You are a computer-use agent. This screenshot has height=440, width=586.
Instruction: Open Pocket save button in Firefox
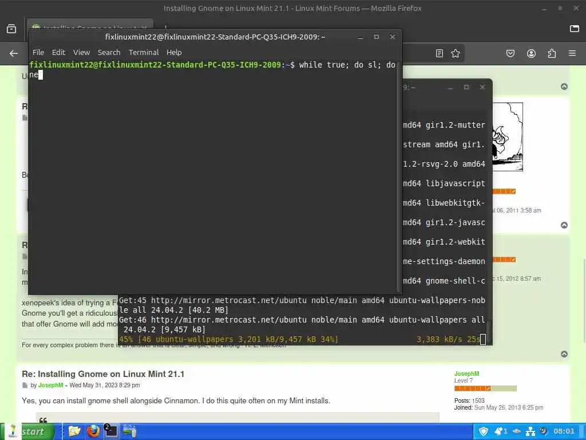pos(510,53)
